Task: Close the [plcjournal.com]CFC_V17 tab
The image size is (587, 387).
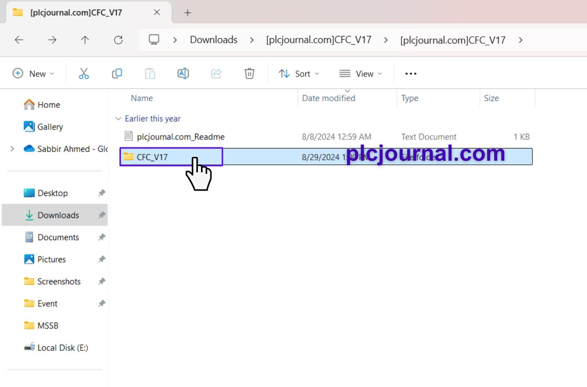Action: [157, 12]
